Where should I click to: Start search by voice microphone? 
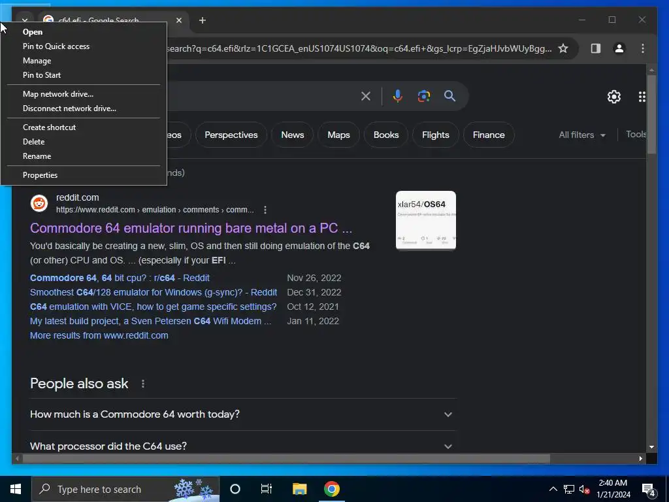(398, 96)
